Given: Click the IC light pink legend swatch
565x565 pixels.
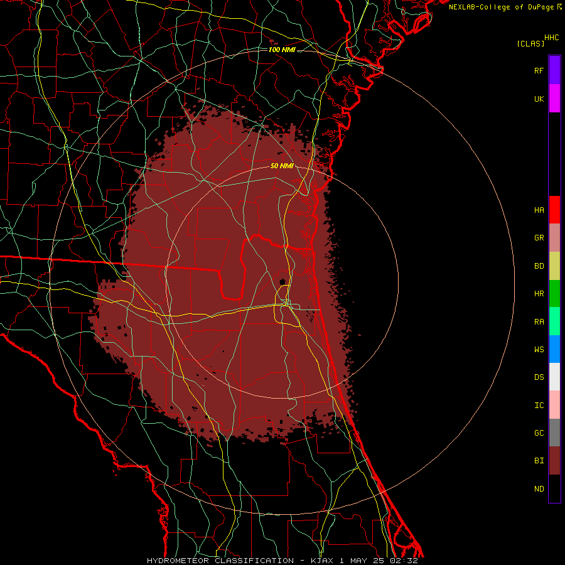Looking at the screenshot, I should pyautogui.click(x=554, y=405).
